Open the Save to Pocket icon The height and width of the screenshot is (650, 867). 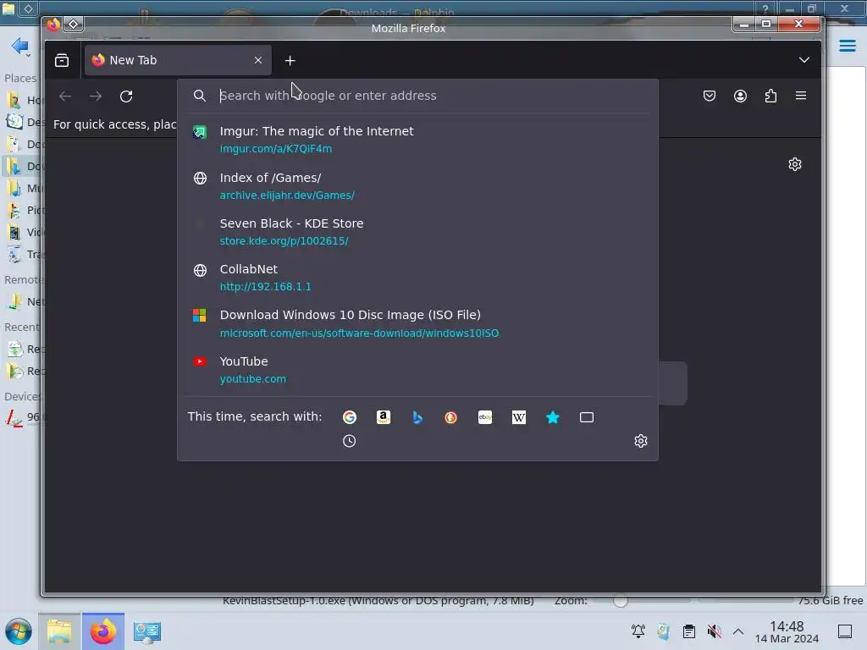710,96
